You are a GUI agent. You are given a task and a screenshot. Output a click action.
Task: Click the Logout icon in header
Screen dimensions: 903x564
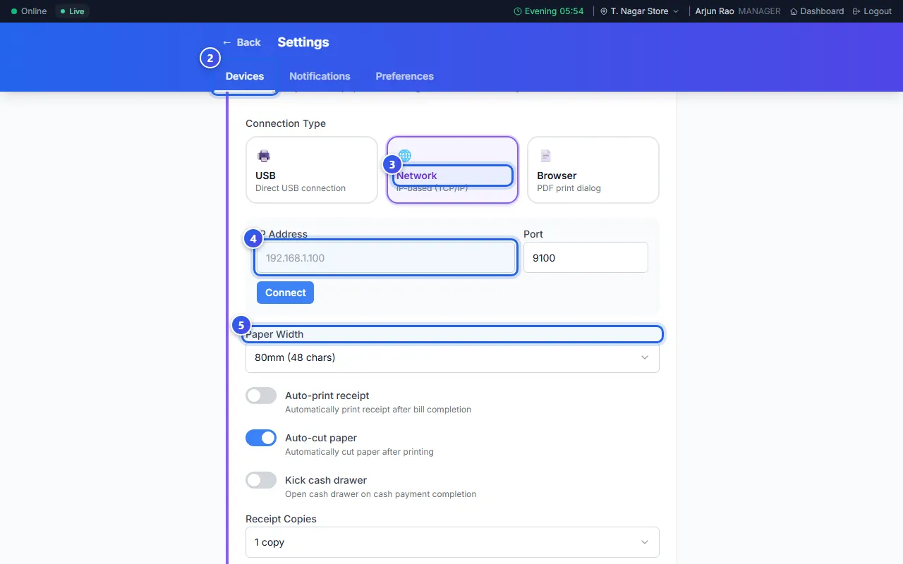856,11
